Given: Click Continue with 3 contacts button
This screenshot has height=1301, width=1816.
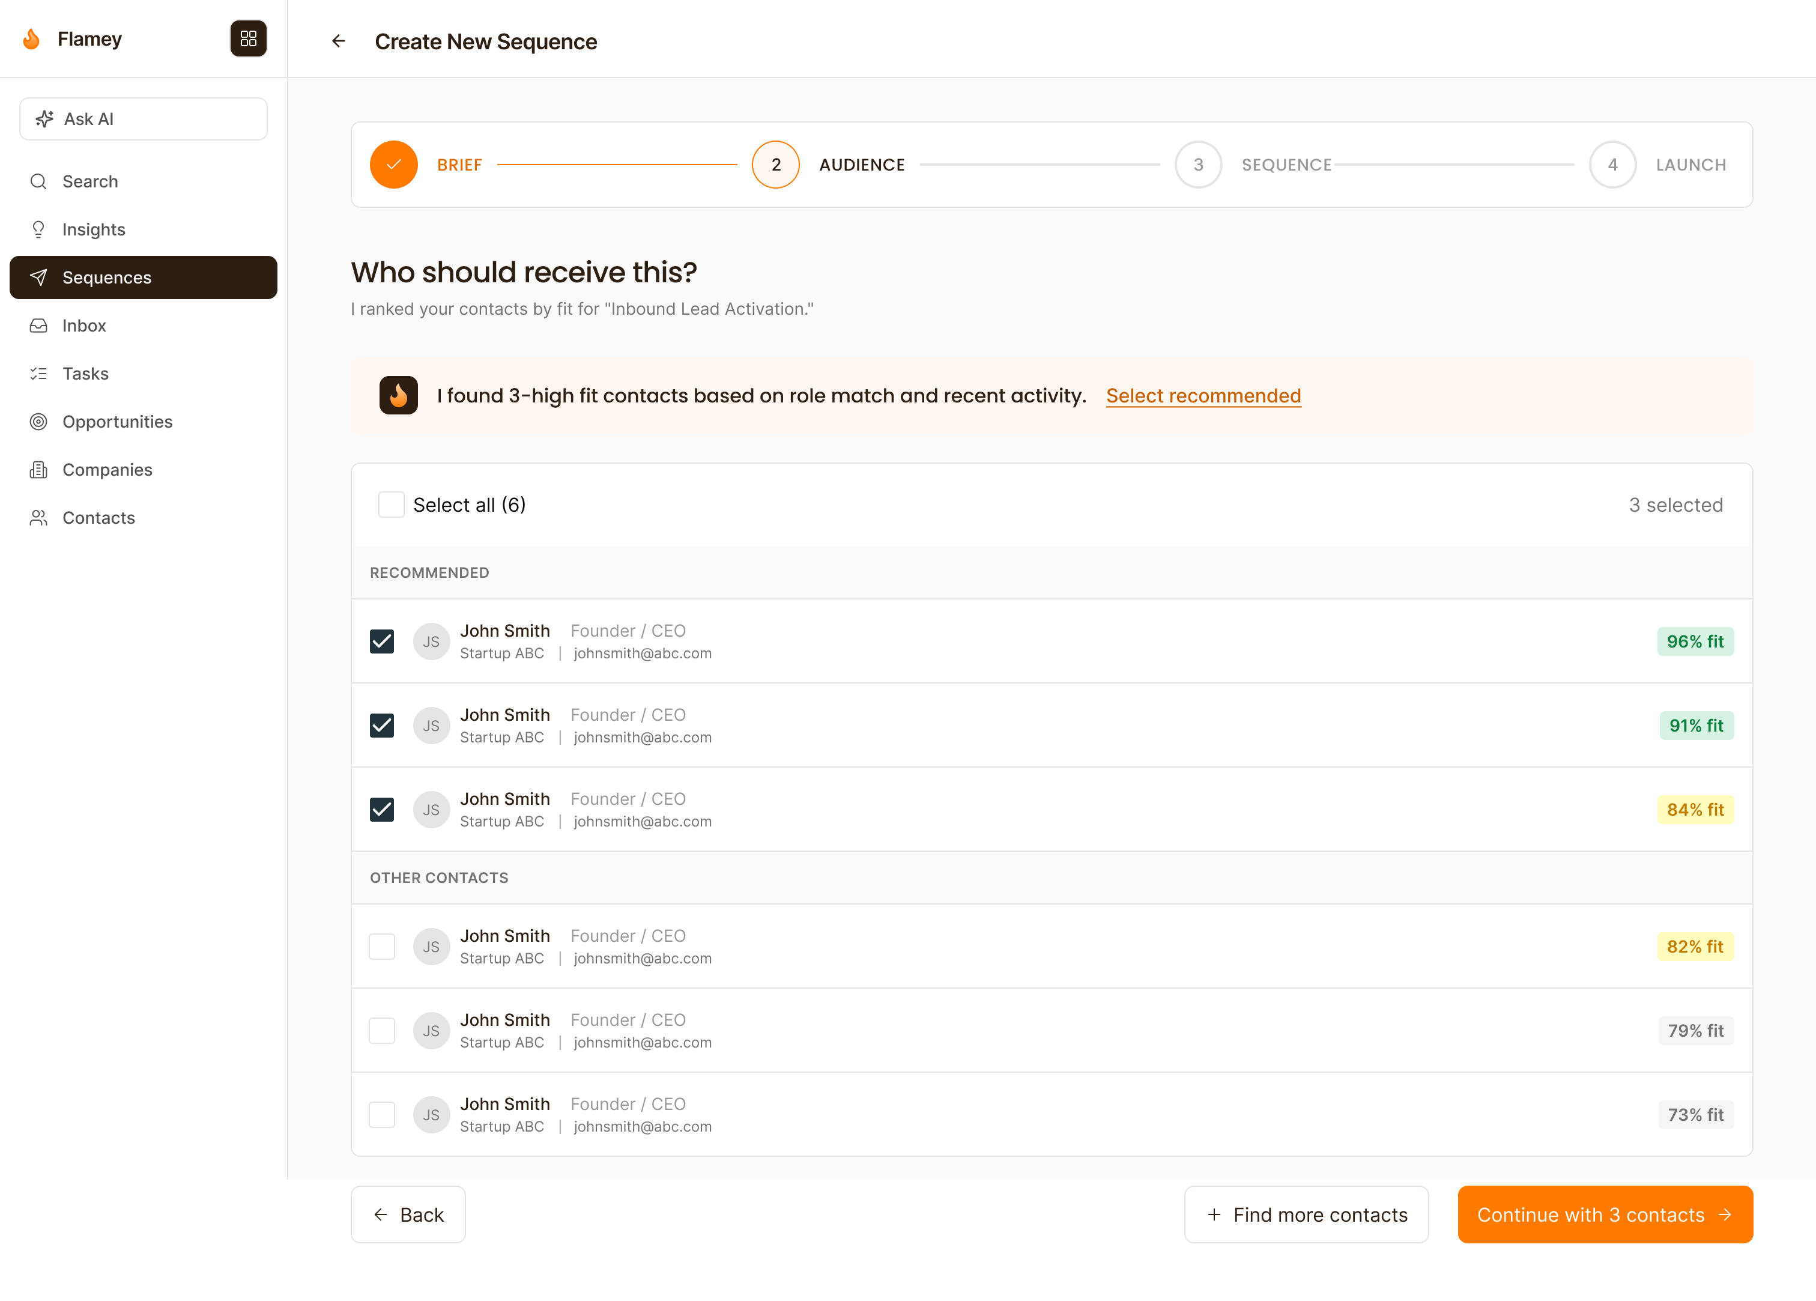Looking at the screenshot, I should click(1605, 1215).
